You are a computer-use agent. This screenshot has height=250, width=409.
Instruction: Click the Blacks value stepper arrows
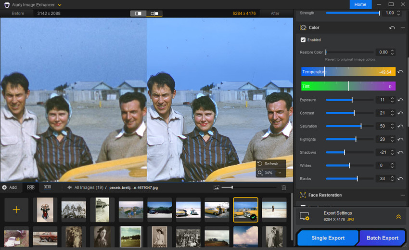392,179
